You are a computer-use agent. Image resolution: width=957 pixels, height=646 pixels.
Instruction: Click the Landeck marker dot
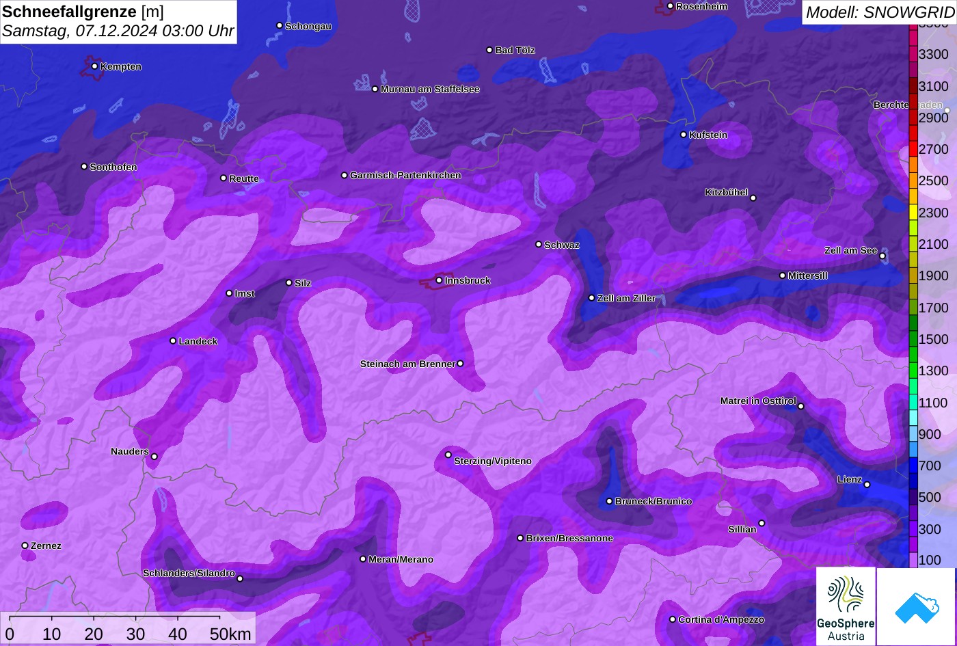click(x=173, y=340)
